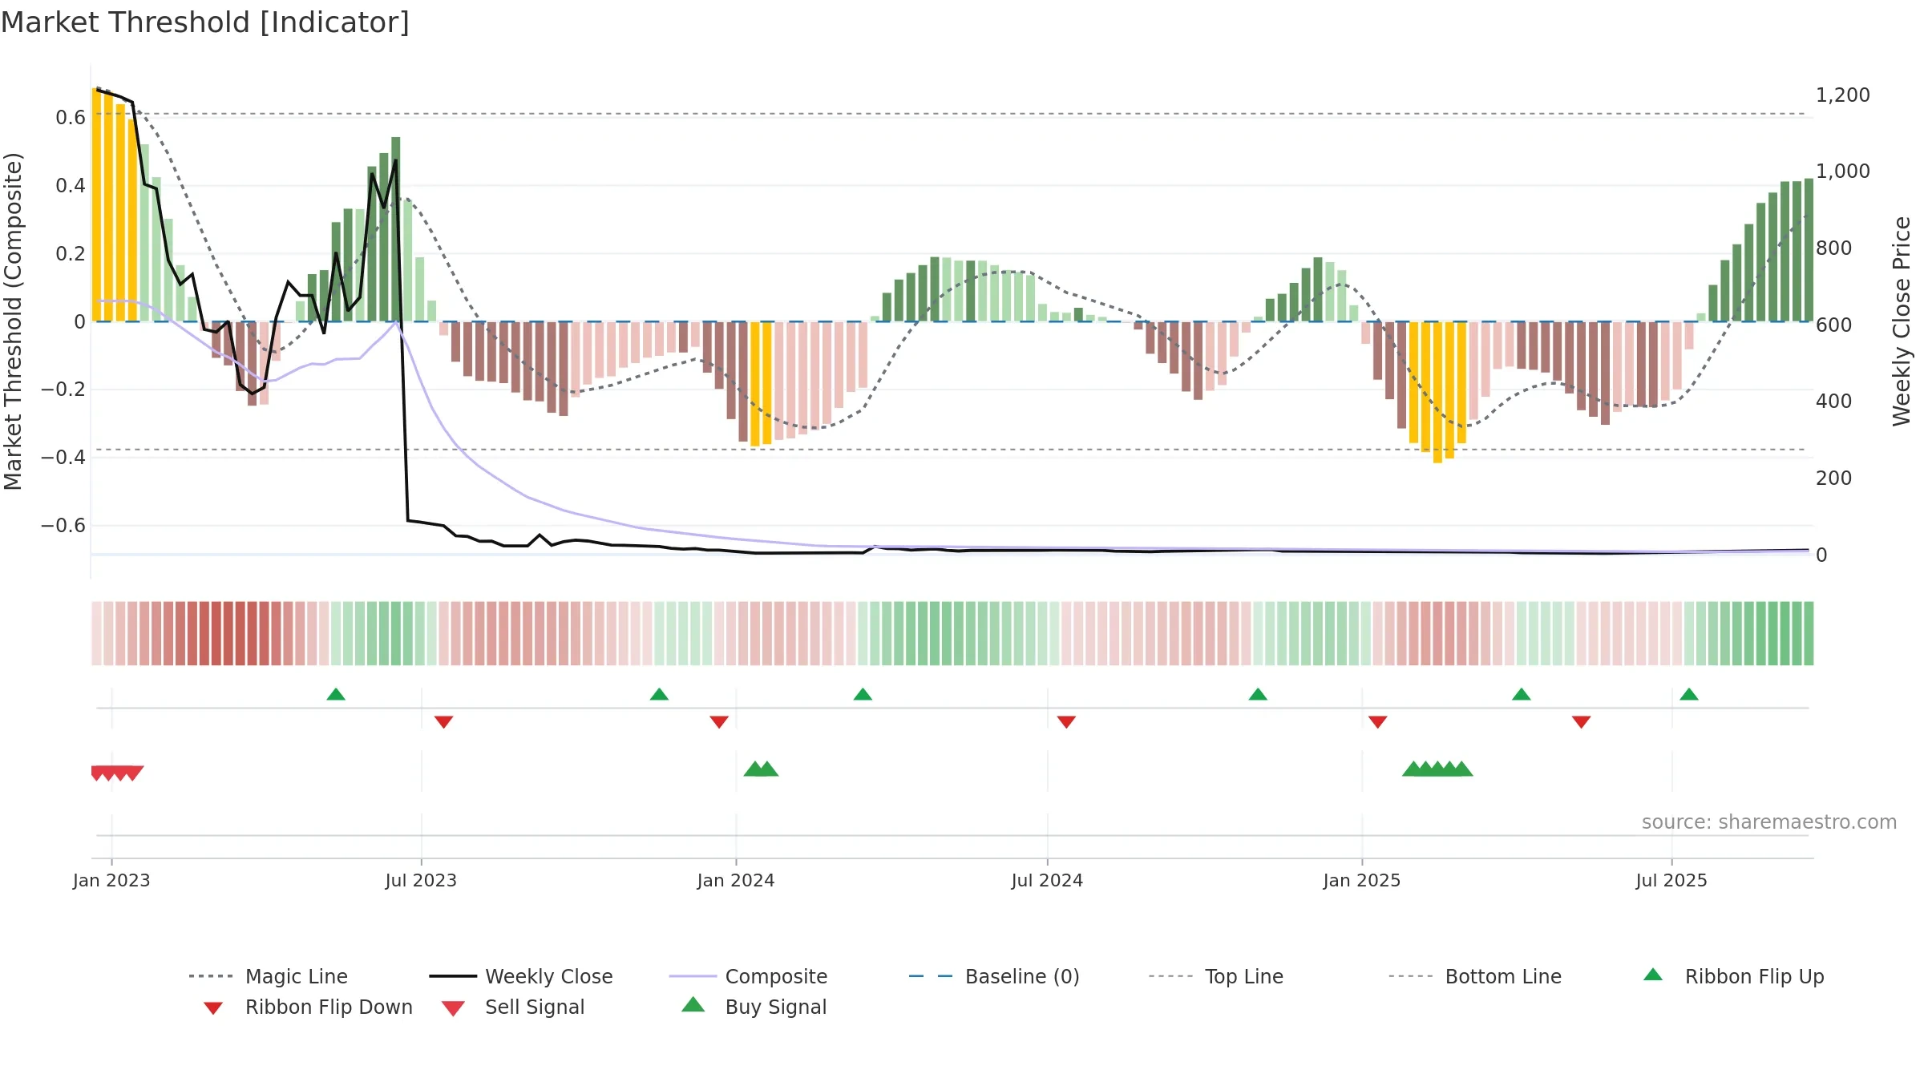This screenshot has width=1924, height=1082.
Task: Click the 'Jan 2025' x-axis label
Action: click(1362, 880)
